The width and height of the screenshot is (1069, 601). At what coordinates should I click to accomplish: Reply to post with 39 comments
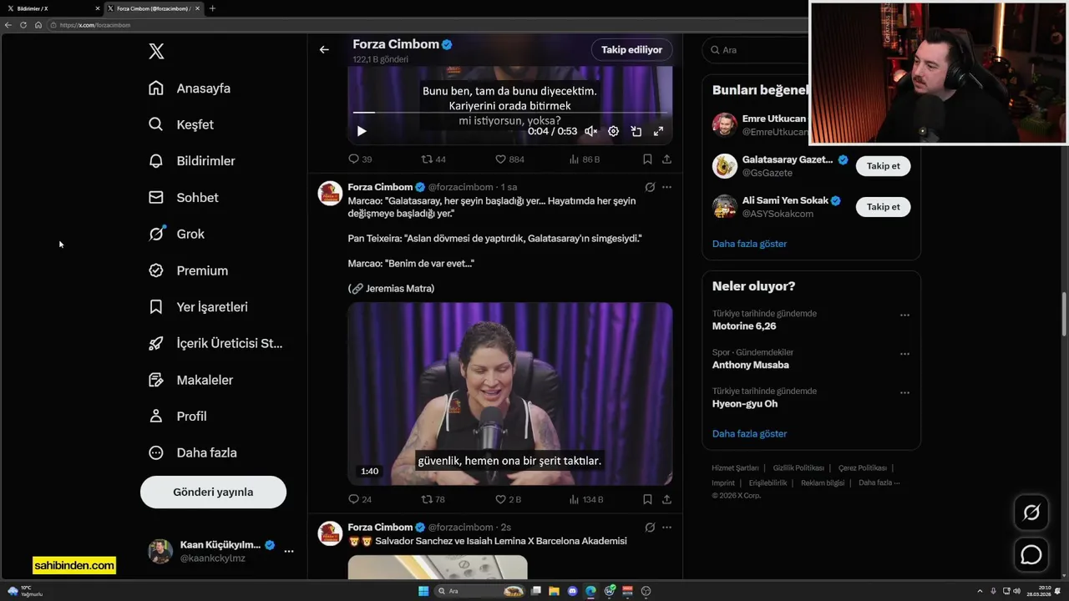pyautogui.click(x=360, y=159)
